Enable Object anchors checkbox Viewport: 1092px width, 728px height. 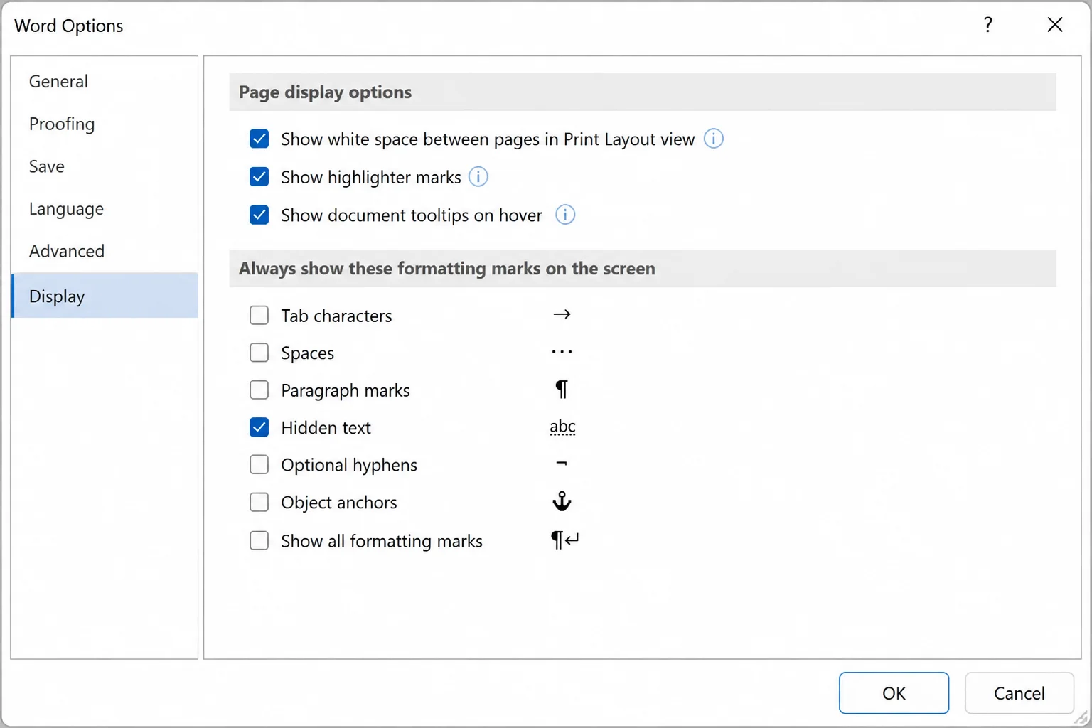(x=259, y=502)
